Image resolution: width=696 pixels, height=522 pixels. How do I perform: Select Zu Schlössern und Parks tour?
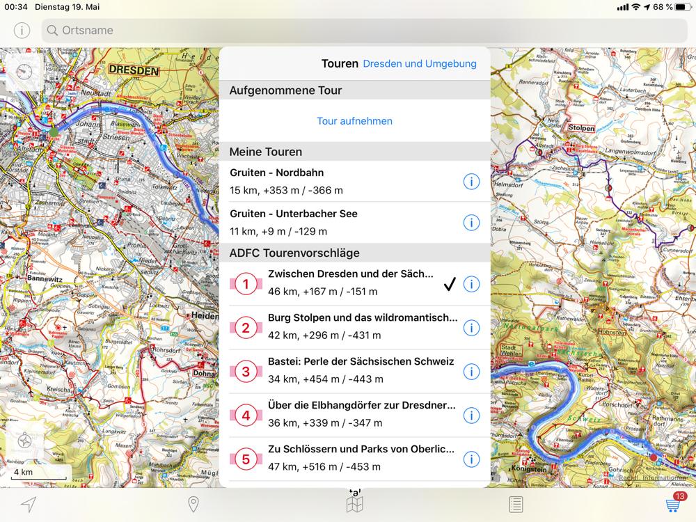[x=355, y=459]
